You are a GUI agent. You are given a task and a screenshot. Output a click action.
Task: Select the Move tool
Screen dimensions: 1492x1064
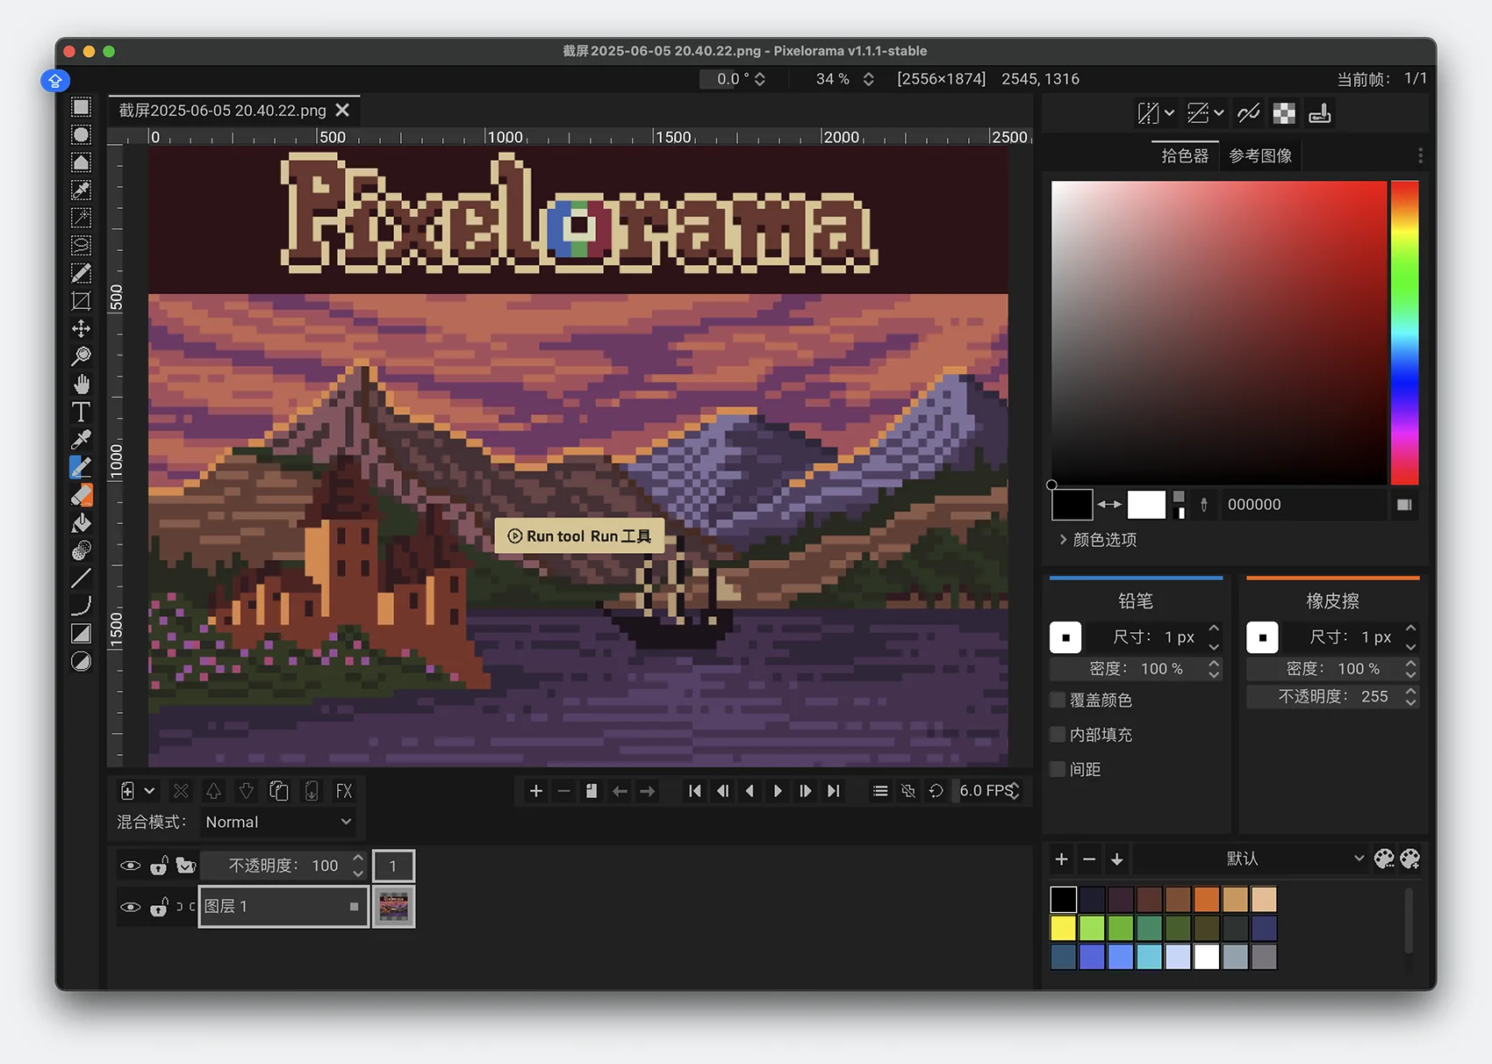(x=81, y=328)
